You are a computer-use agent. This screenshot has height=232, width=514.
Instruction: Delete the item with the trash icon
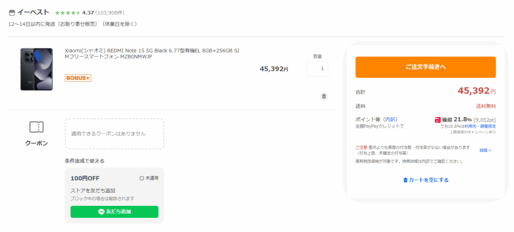tap(324, 96)
